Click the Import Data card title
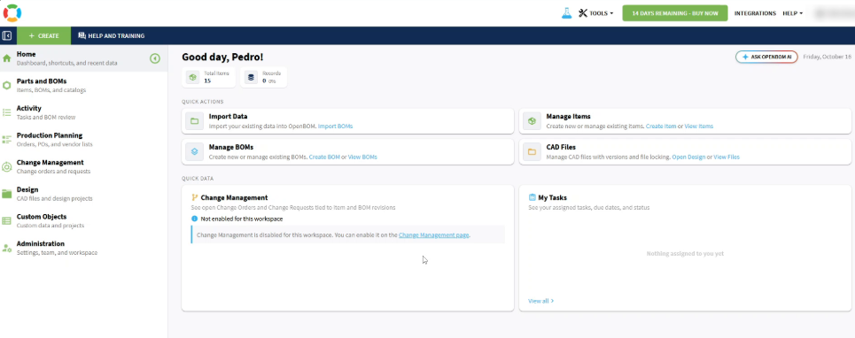Screen dimensions: 855x338 pos(228,117)
